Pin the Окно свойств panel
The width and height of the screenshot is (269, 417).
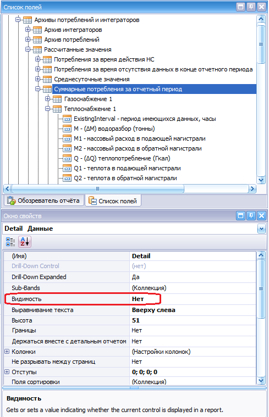coord(251,216)
